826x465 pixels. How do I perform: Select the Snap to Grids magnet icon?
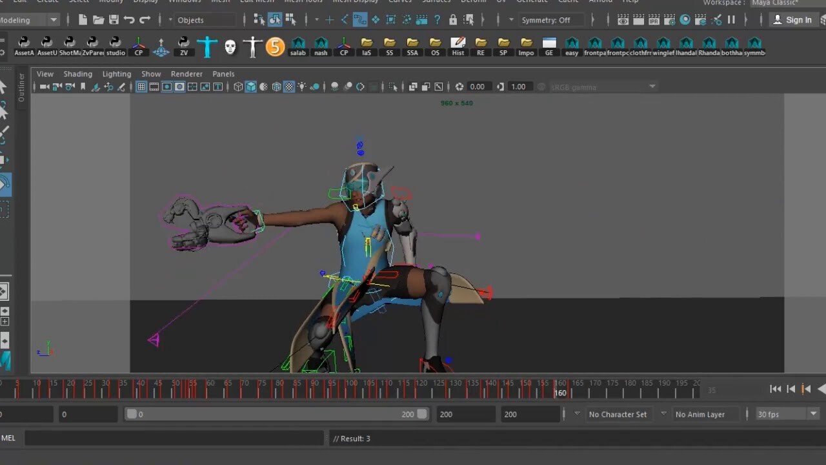[x=329, y=20]
